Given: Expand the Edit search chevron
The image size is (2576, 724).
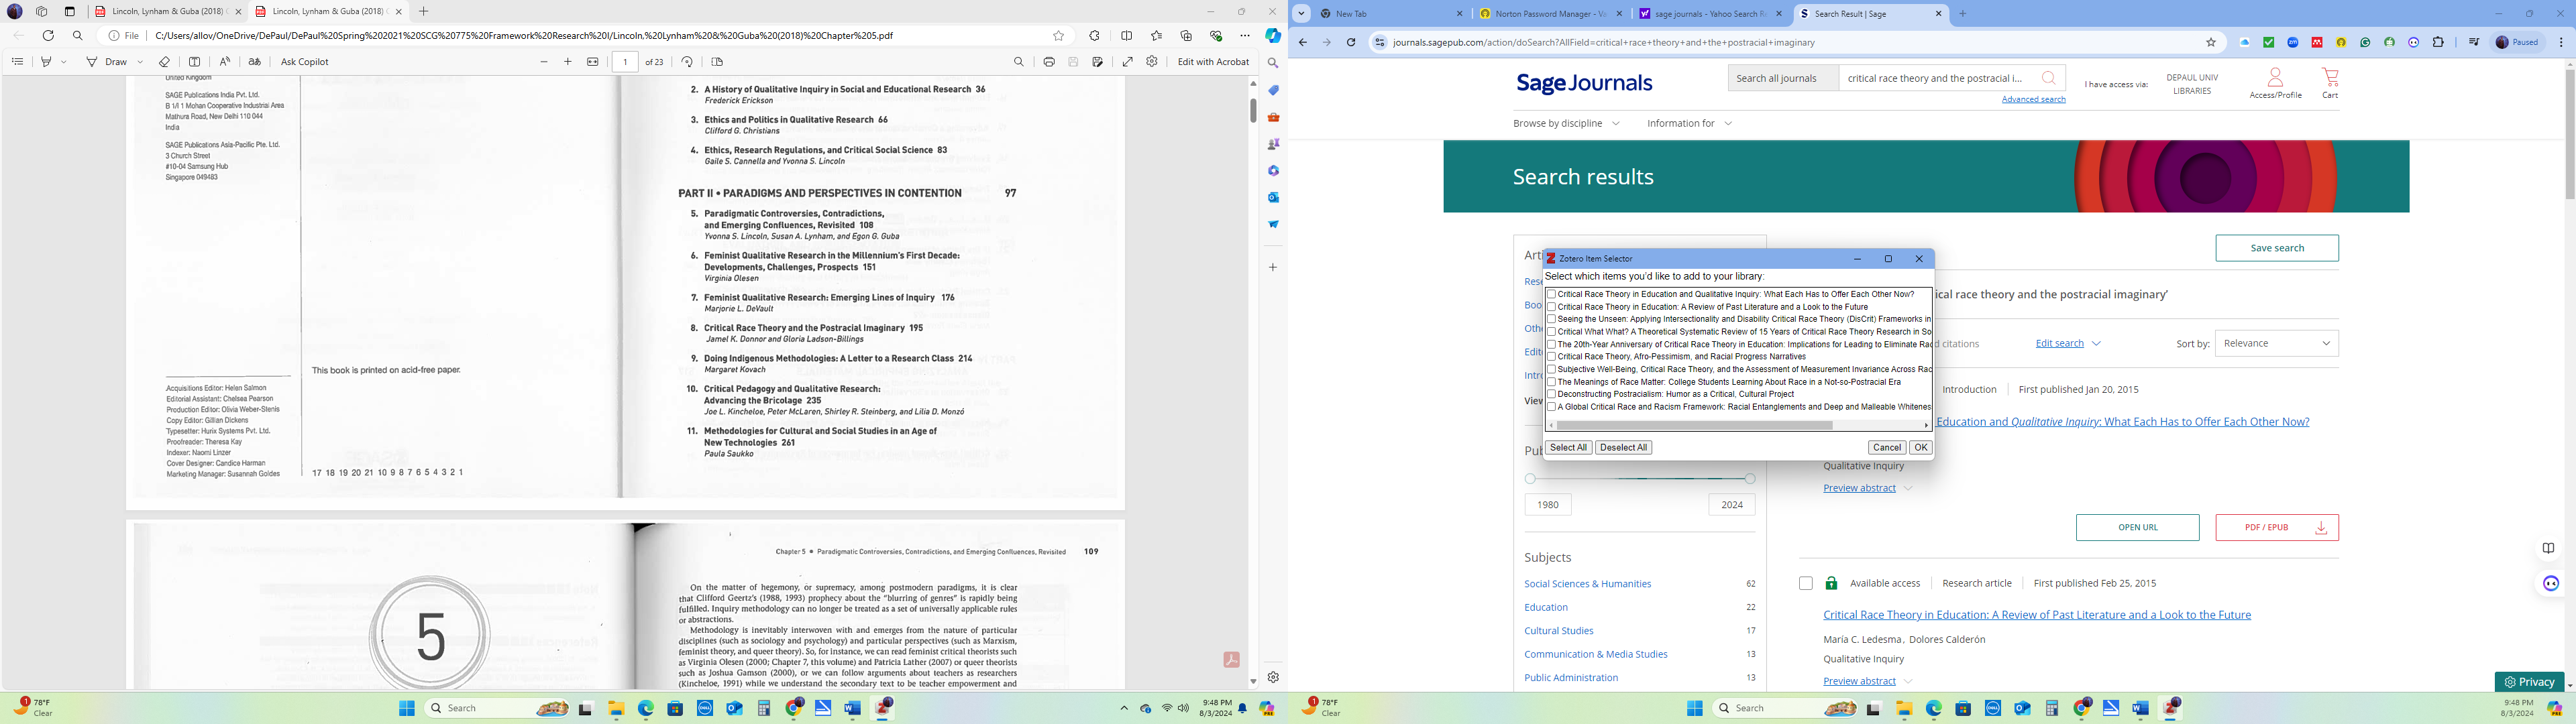Looking at the screenshot, I should click(2097, 344).
